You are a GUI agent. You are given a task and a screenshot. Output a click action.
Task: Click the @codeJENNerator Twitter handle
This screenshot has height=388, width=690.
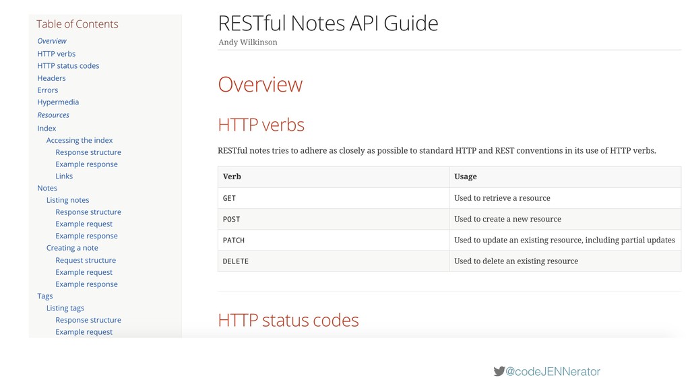(553, 371)
